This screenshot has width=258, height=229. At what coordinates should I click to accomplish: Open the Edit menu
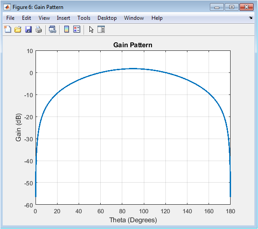point(27,18)
